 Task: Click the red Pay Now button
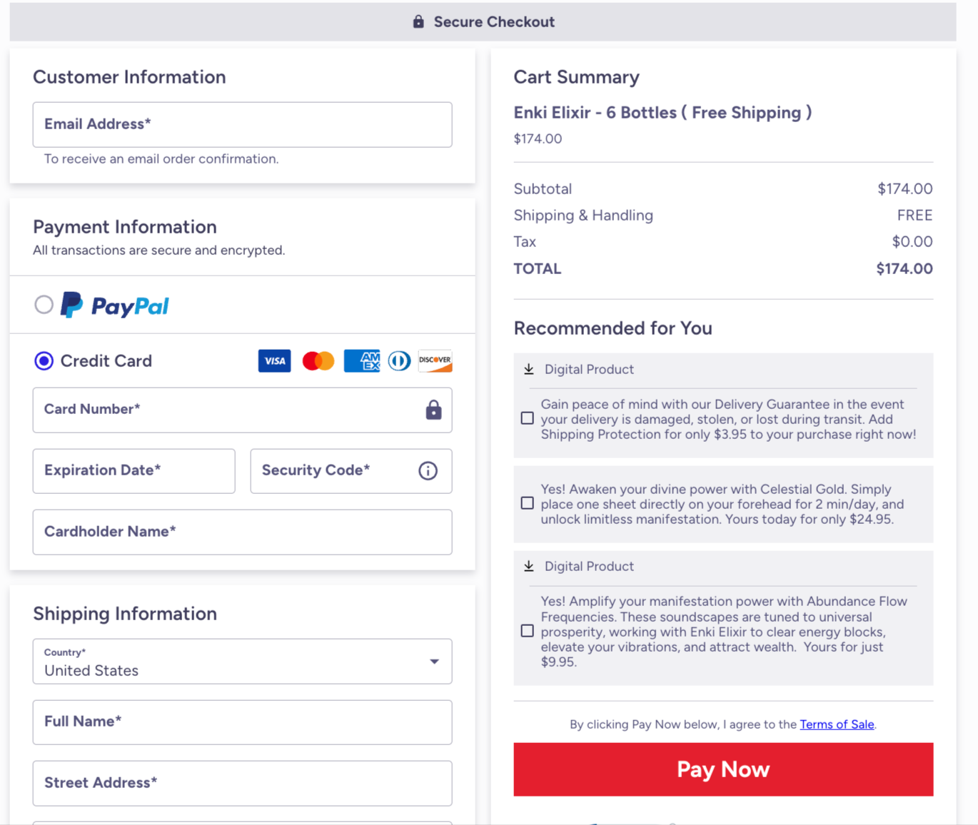[723, 769]
